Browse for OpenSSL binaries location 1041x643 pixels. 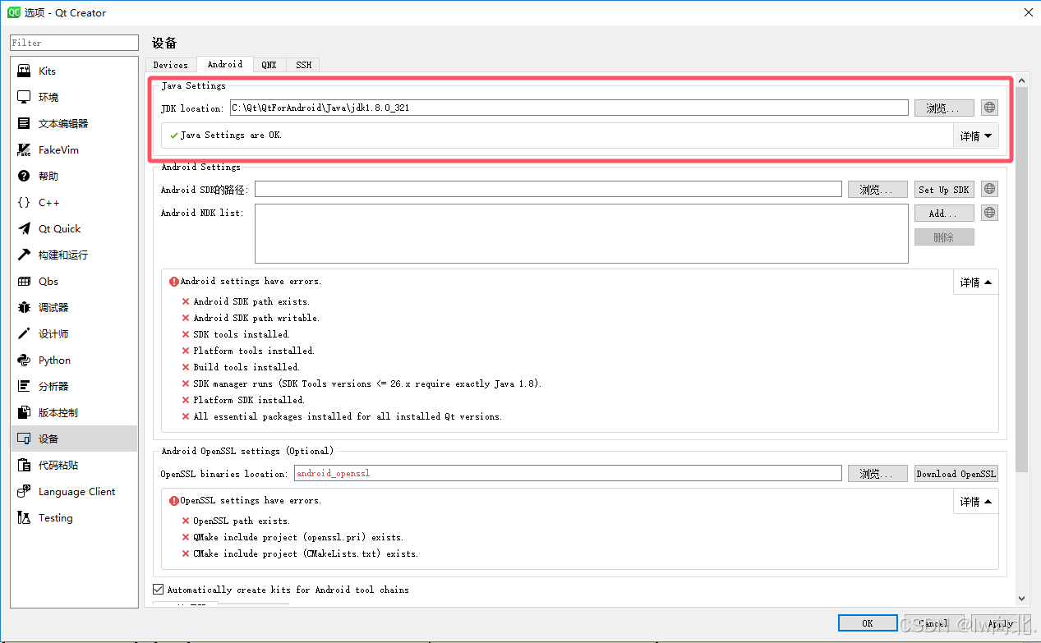[877, 473]
